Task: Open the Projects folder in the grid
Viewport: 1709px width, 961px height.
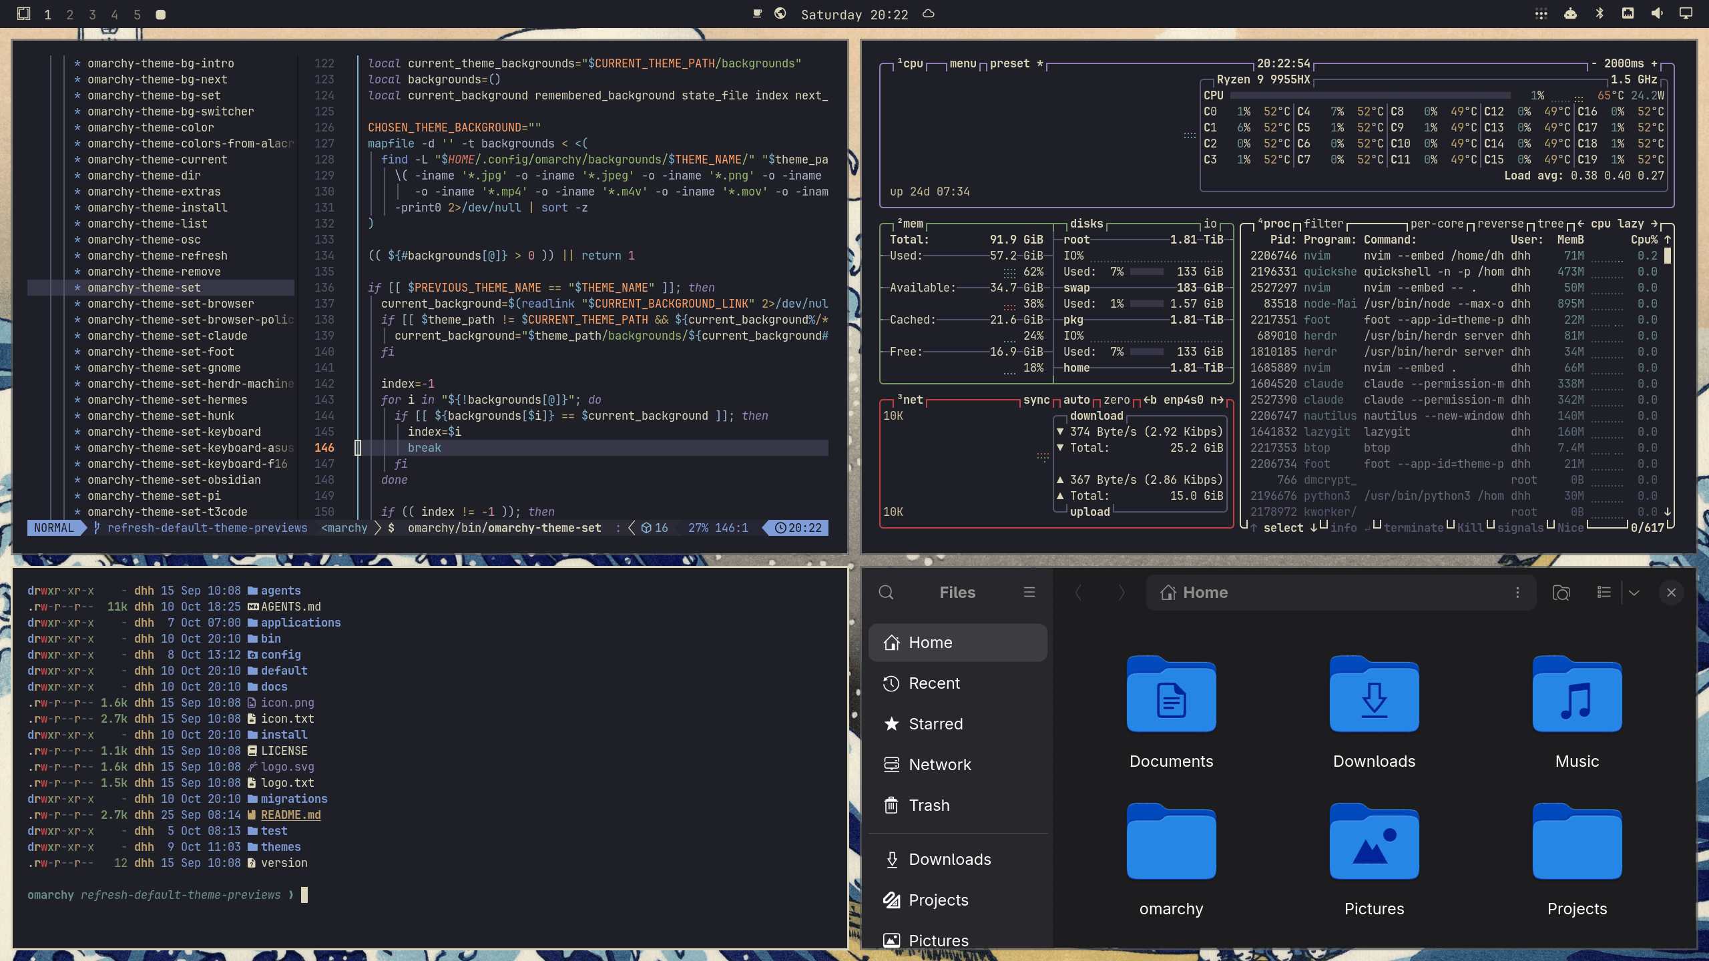Action: 1577,842
